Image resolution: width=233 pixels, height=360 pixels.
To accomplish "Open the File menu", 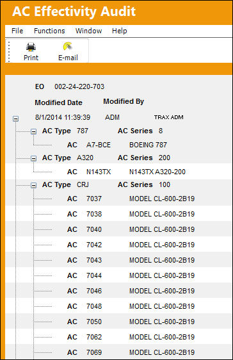I will tap(17, 31).
